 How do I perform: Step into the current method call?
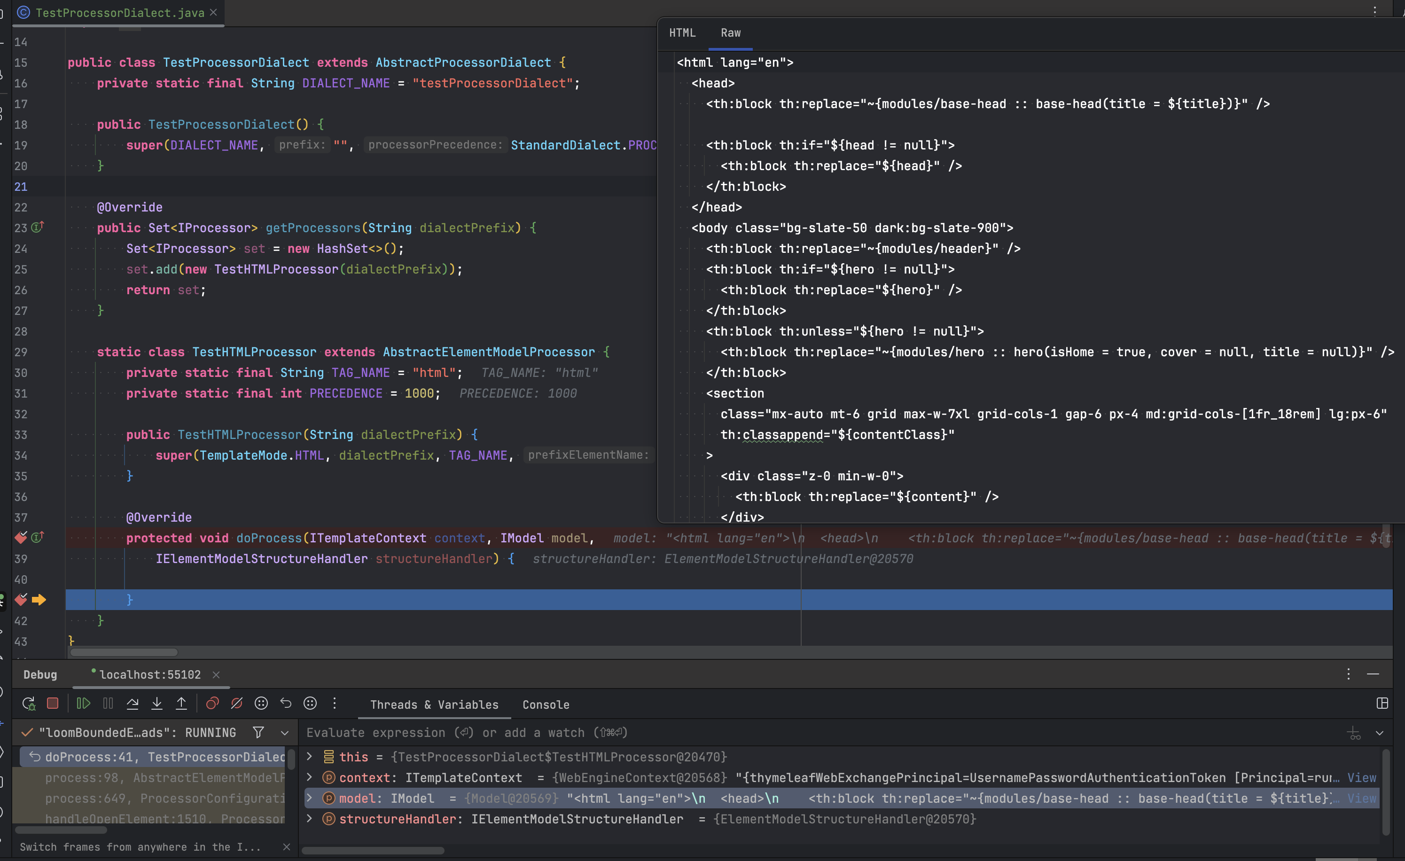(157, 703)
